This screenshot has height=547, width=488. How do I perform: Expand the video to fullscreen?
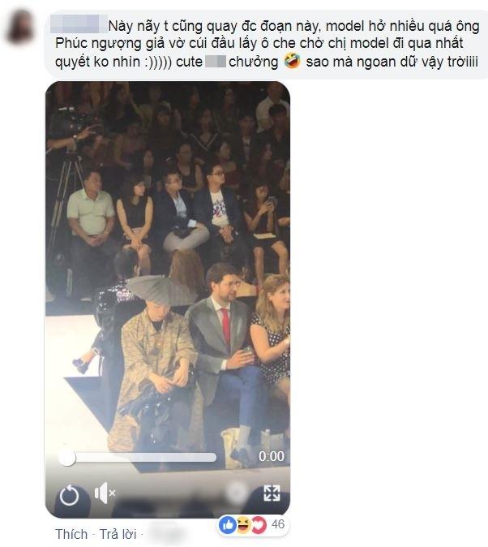click(x=272, y=493)
